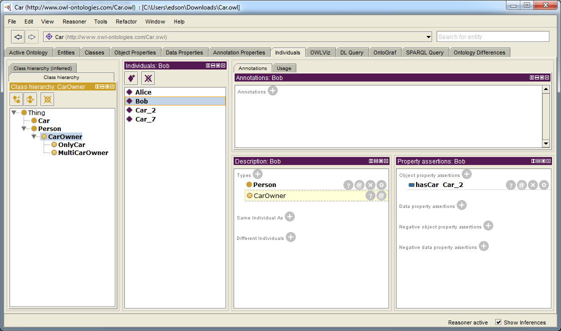Open the Refactor menu
Screen dimensions: 561x331
126,21
